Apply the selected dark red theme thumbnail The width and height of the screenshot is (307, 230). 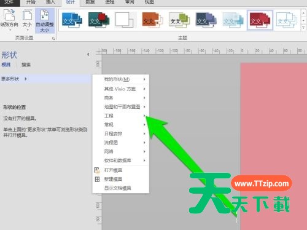pyautogui.click(x=260, y=20)
